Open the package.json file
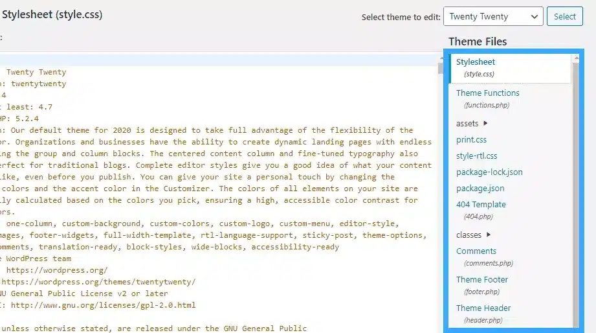The width and height of the screenshot is (596, 333). 480,189
